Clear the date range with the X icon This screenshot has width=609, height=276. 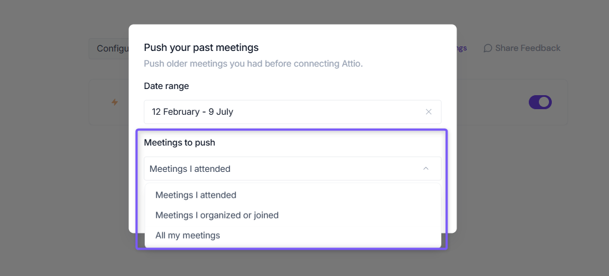coord(428,112)
